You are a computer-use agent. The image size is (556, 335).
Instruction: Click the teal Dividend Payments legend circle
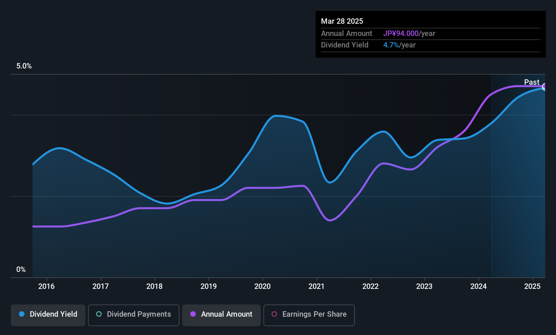pyautogui.click(x=99, y=314)
